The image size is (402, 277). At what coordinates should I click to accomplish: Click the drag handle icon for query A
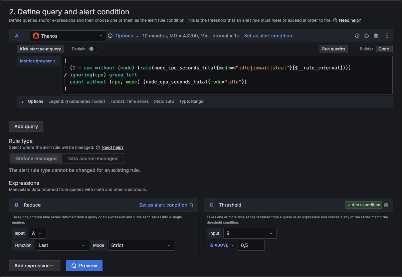tap(387, 36)
